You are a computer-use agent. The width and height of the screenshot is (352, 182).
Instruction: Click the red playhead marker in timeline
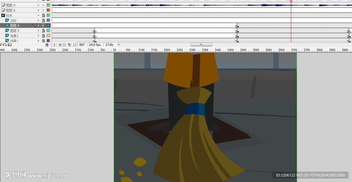(291, 1)
